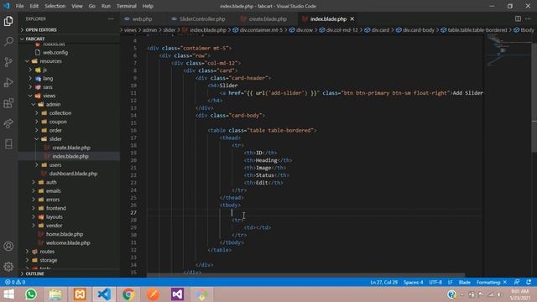Expand the users folder
Viewport: 537px width, 302px height.
click(x=55, y=164)
